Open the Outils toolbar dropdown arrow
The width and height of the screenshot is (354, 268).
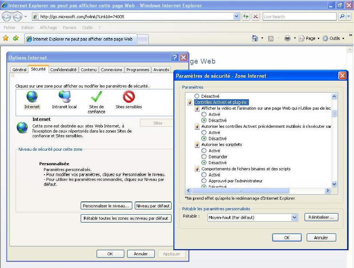[343, 38]
